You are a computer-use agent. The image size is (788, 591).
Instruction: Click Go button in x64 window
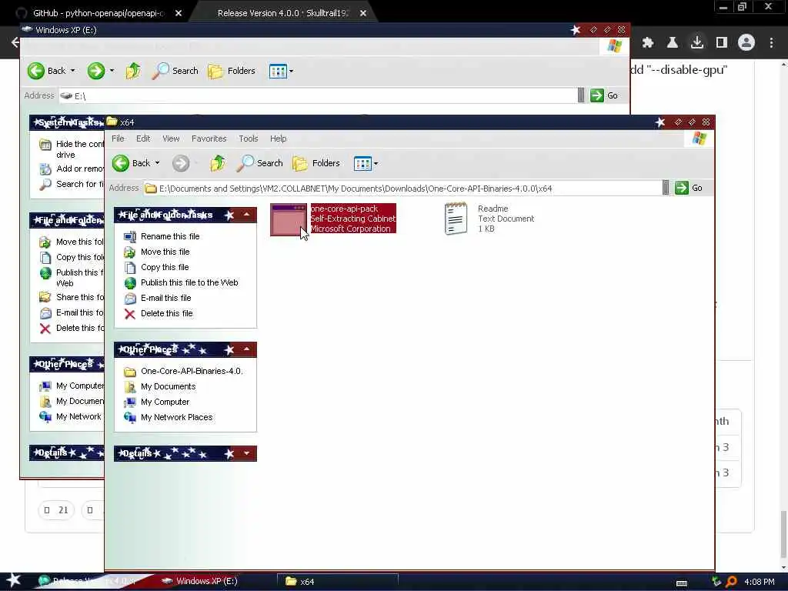689,188
